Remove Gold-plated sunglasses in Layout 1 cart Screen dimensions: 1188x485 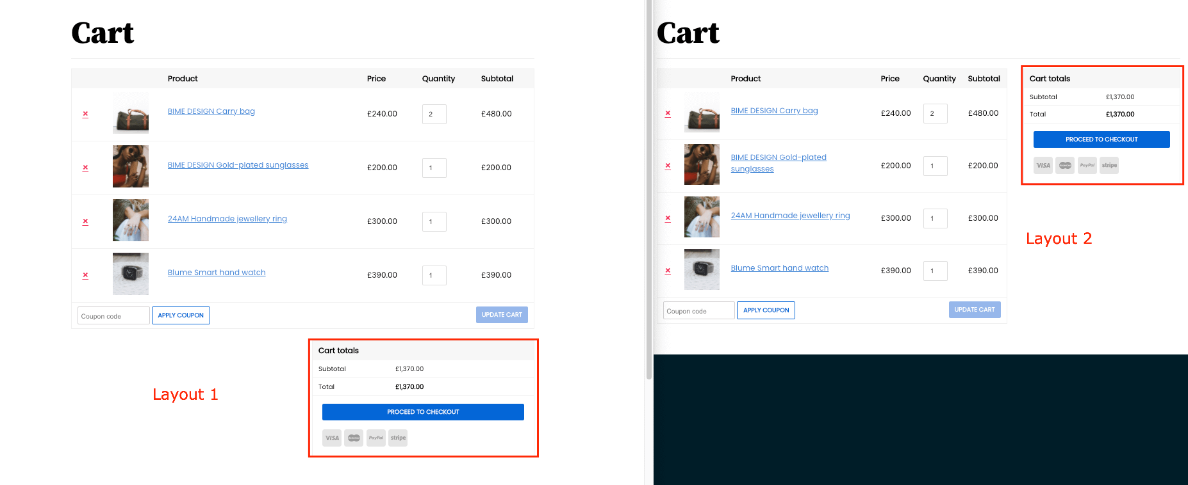point(85,168)
